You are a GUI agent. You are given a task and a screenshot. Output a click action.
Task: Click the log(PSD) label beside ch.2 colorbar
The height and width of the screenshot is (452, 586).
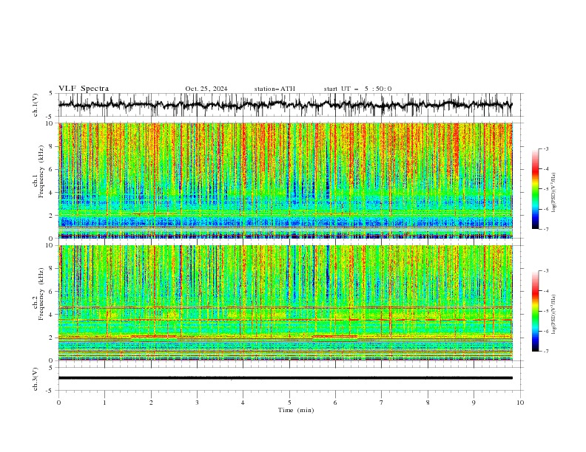click(554, 315)
